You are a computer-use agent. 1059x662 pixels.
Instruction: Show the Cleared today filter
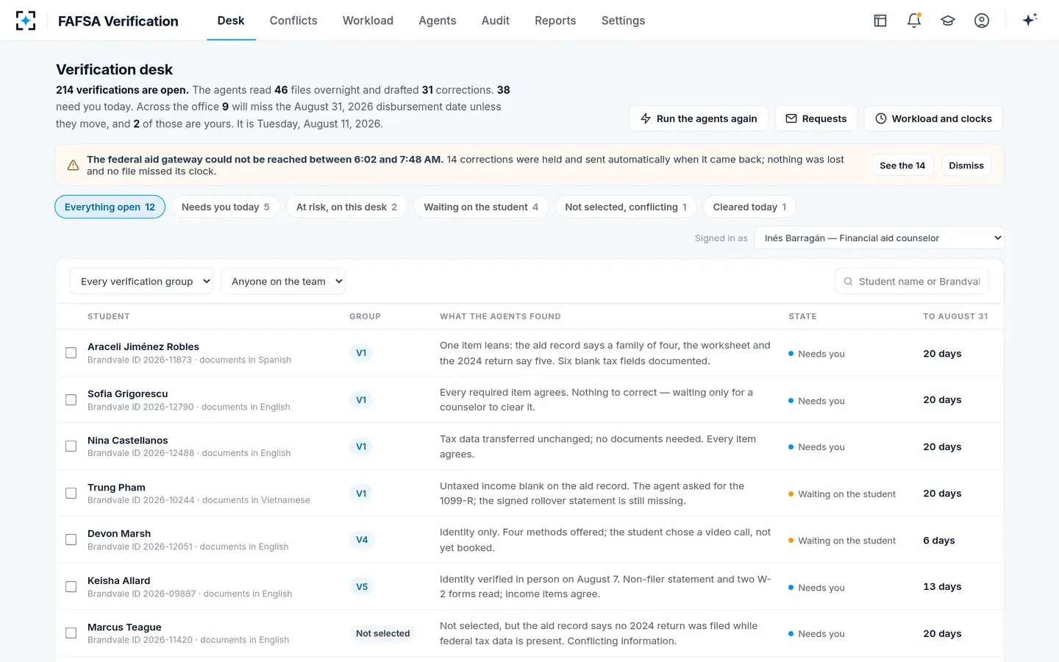click(749, 207)
